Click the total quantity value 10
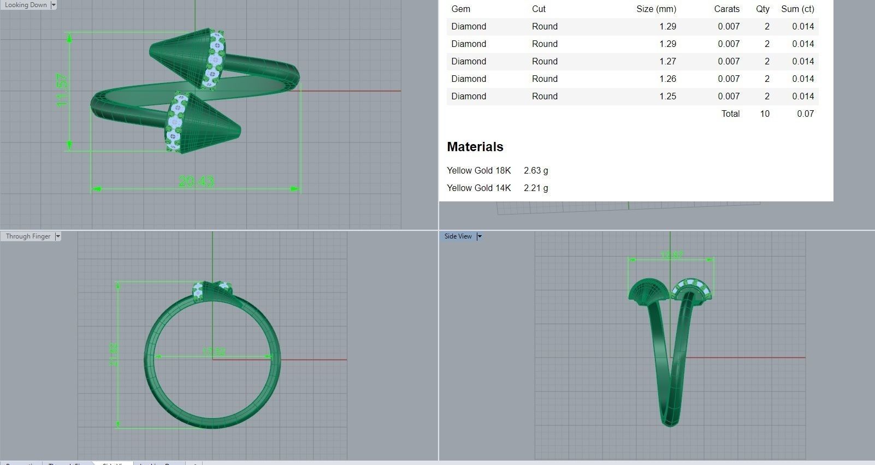875x465 pixels. pyautogui.click(x=765, y=114)
